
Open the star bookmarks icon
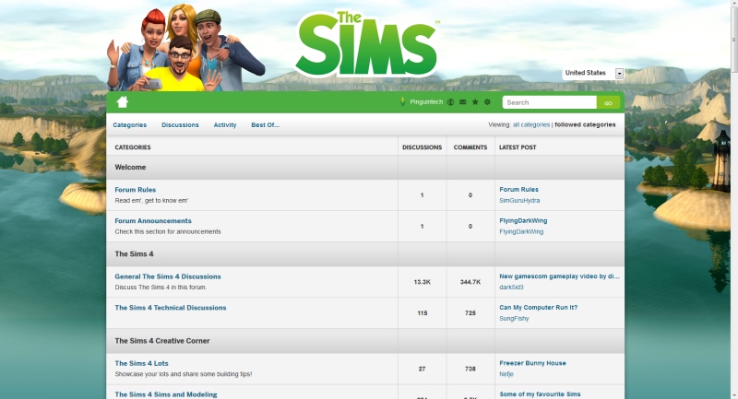(x=475, y=102)
